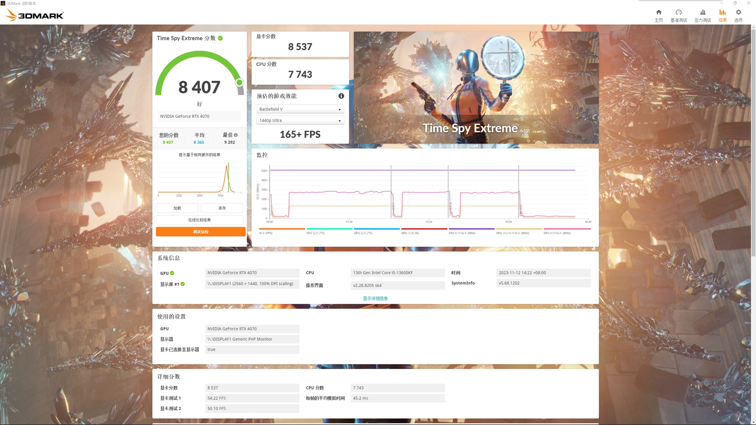Viewport: 756px width, 425px height.
Task: Open the Stress Test (压力测试) tab
Action: click(x=702, y=15)
